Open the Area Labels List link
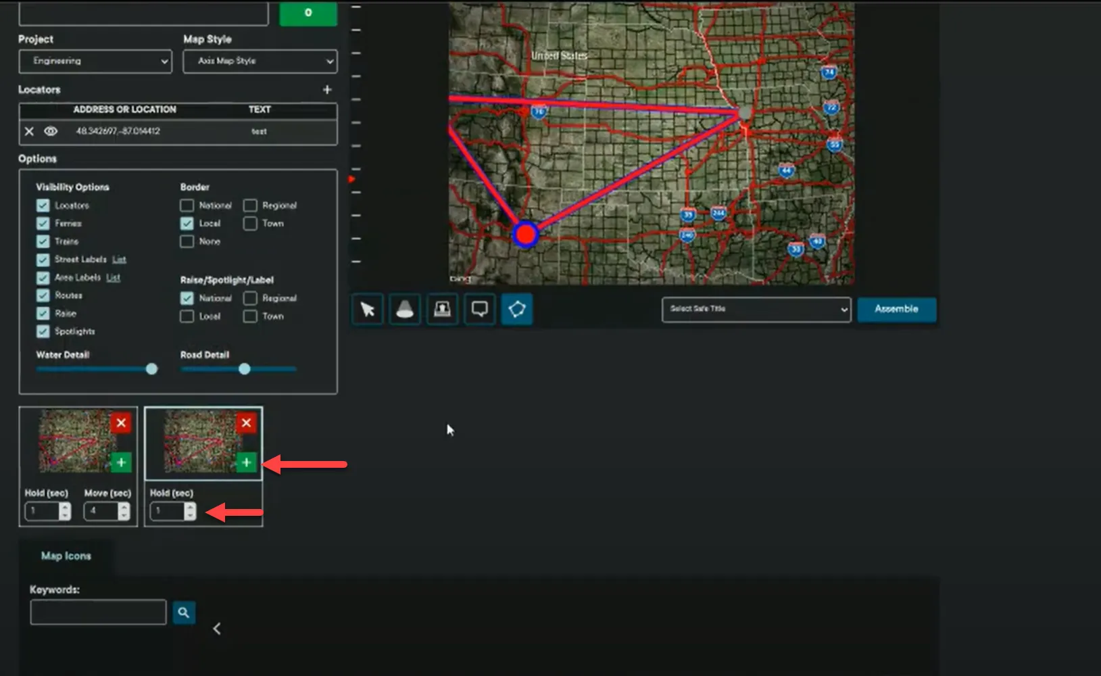 click(x=113, y=278)
